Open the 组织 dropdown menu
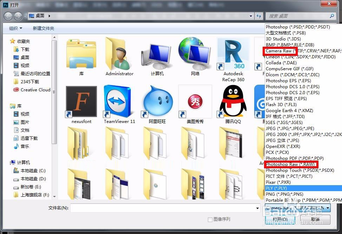The height and width of the screenshot is (234, 342). coord(15,28)
